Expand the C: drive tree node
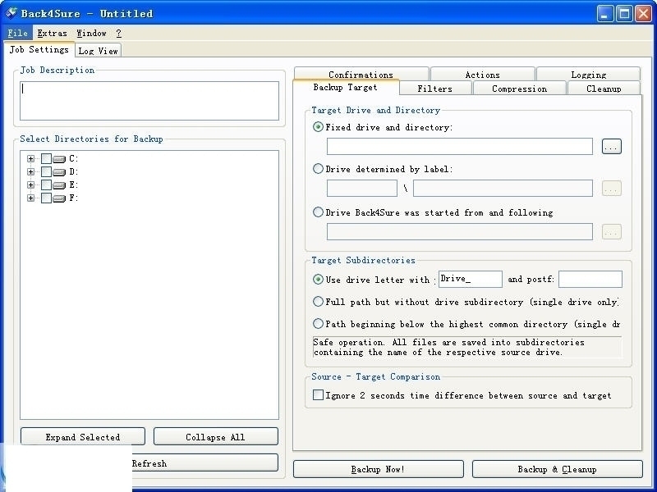 click(30, 158)
